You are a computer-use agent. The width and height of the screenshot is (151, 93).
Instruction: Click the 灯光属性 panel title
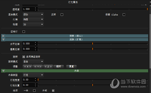tap(73, 2)
